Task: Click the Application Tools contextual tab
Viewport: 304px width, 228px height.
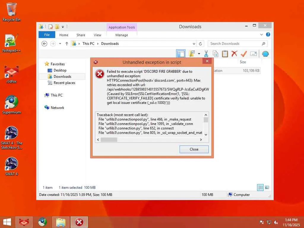Action: click(122, 27)
